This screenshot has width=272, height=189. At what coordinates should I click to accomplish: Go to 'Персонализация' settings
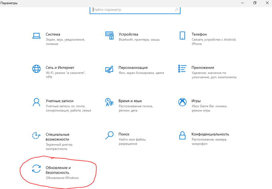click(133, 67)
